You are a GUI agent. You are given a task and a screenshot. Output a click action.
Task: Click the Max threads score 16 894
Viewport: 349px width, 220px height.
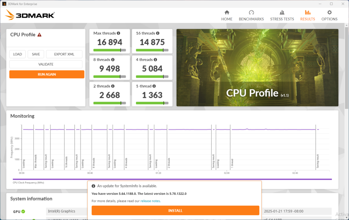109,42
